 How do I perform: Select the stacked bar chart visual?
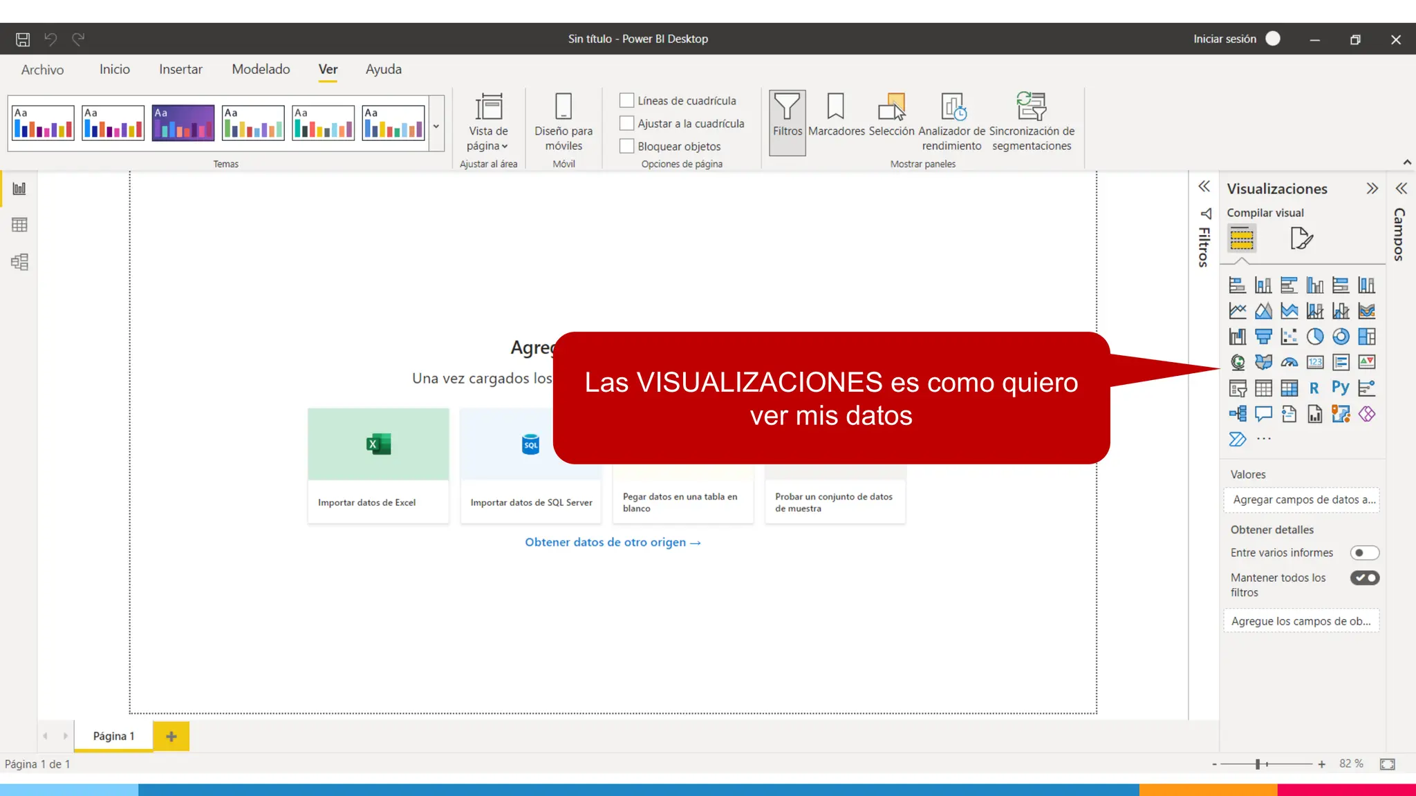click(1238, 285)
